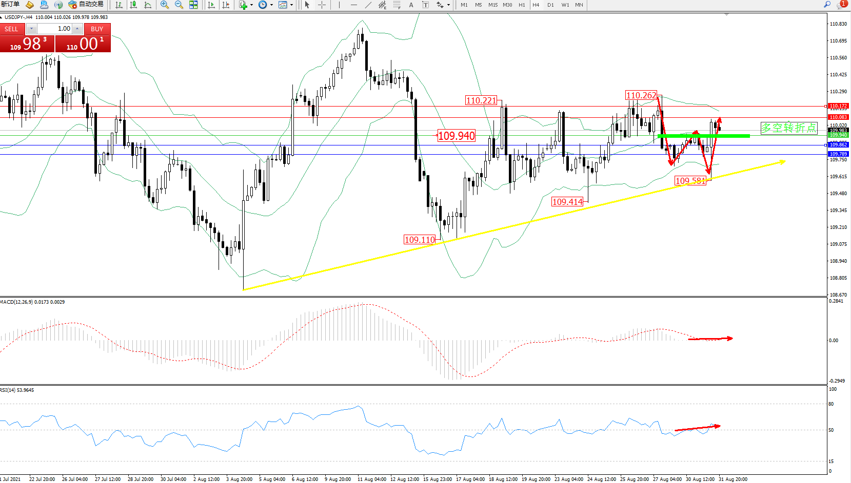Image resolution: width=851 pixels, height=483 pixels.
Task: Select the crosshair cursor tool
Action: pos(322,5)
